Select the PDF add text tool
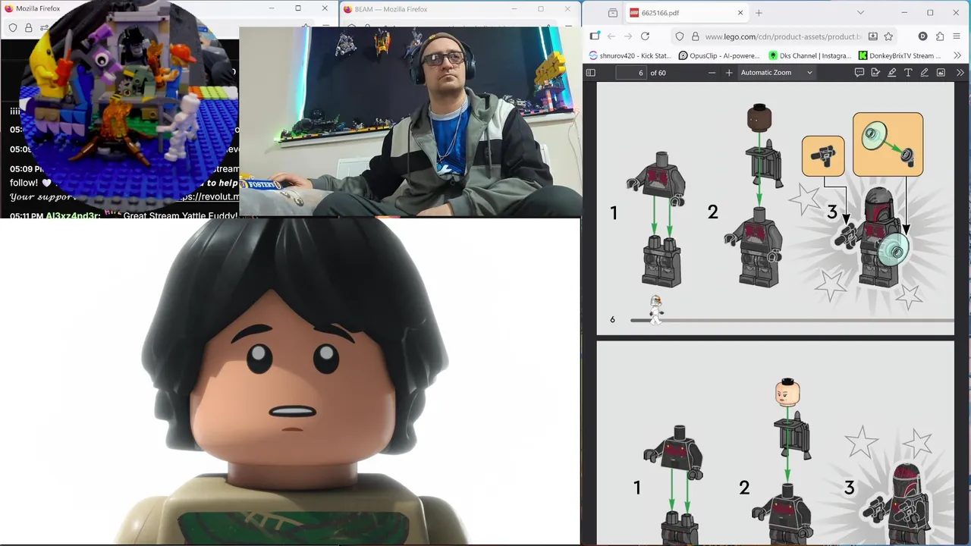This screenshot has height=546, width=971. (908, 73)
